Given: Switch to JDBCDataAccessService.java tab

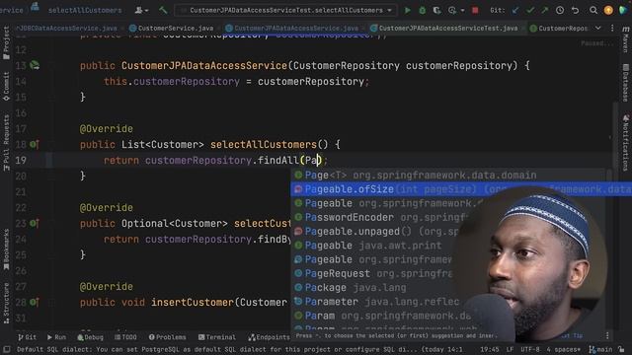Looking at the screenshot, I should (x=67, y=29).
